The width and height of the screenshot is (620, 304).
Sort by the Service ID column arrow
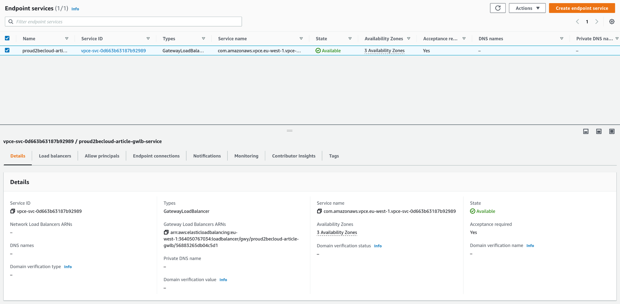point(148,39)
